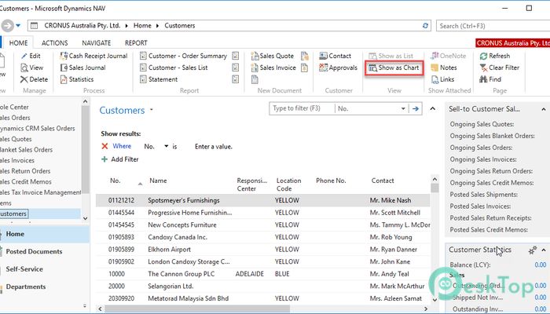Image resolution: width=550 pixels, height=314 pixels.
Task: Click Show as Chart
Action: tap(394, 68)
